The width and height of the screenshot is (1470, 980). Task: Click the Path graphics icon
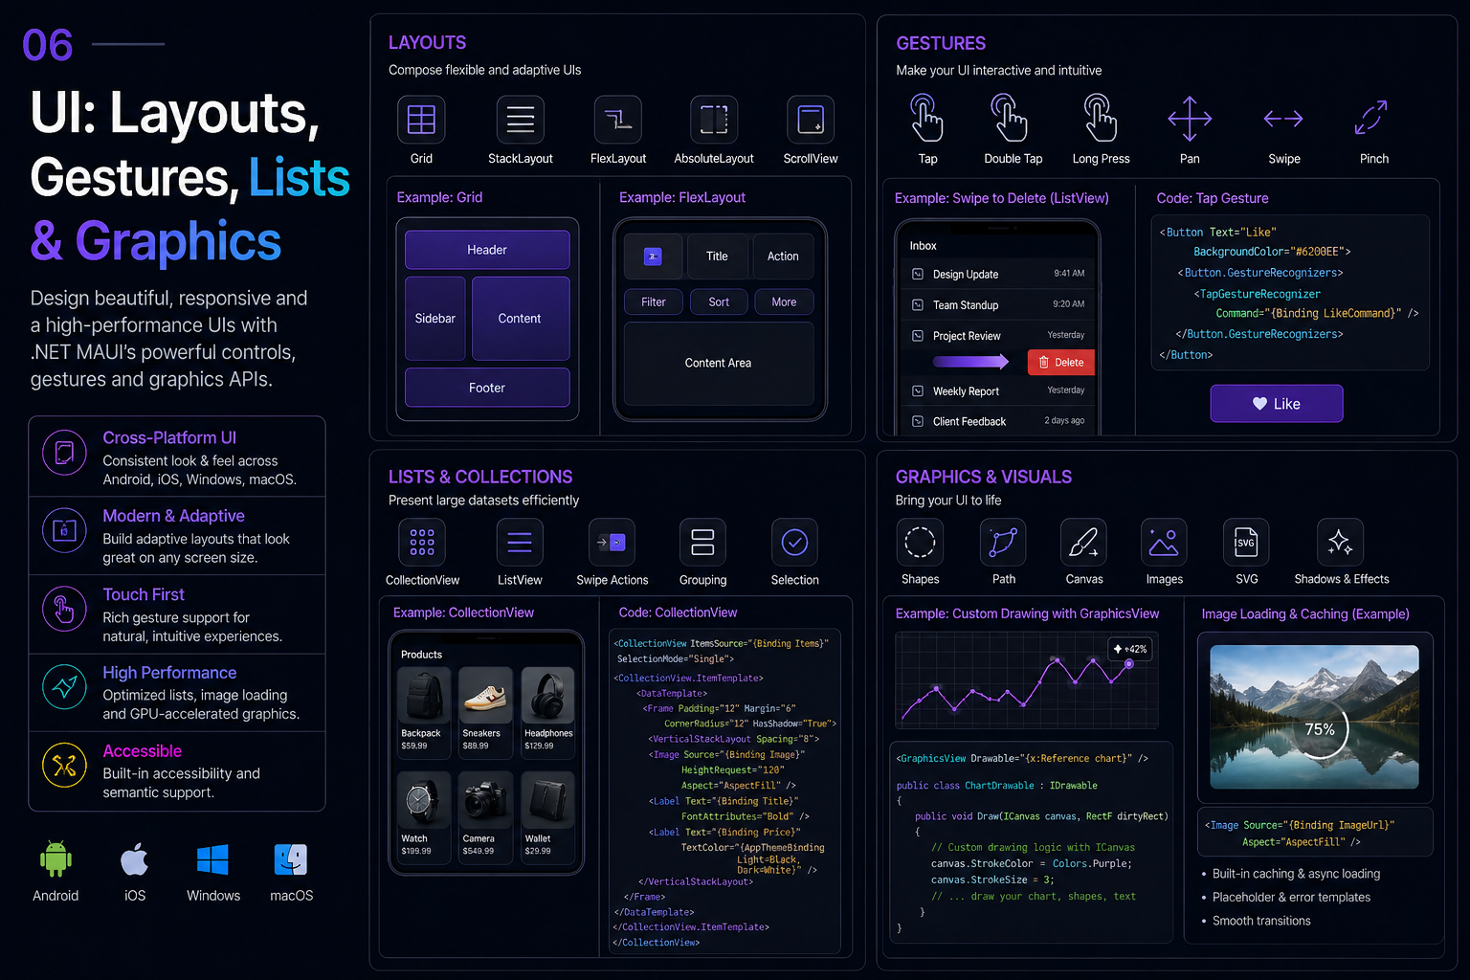(1002, 542)
